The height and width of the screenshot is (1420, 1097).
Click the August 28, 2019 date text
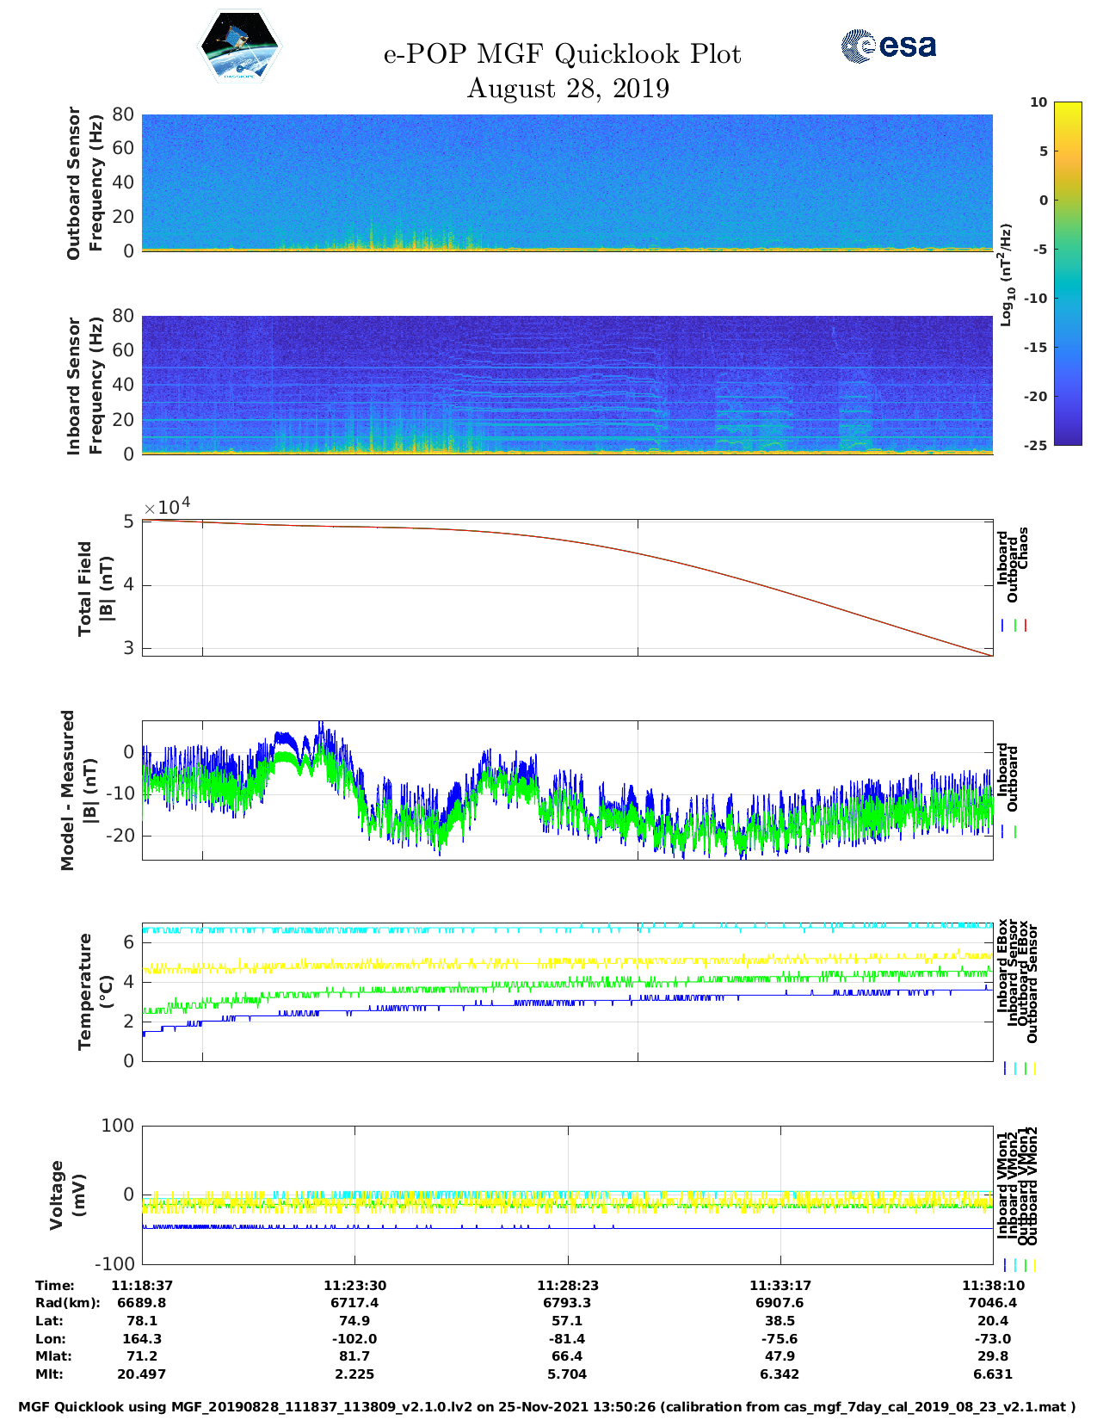coord(567,89)
